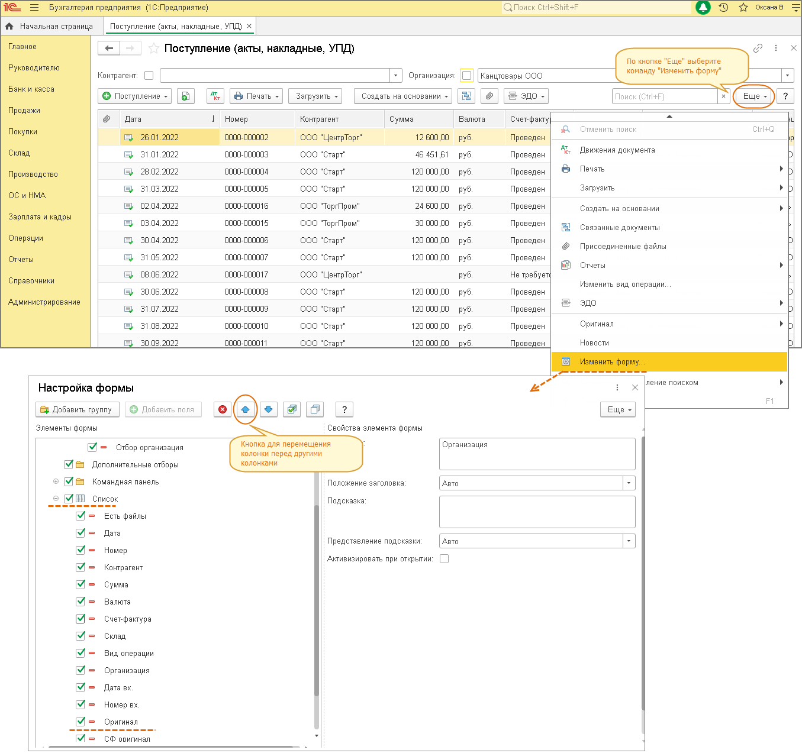The width and height of the screenshot is (802, 753).
Task: Open the Контрагент field dropdown arrow
Action: (396, 76)
